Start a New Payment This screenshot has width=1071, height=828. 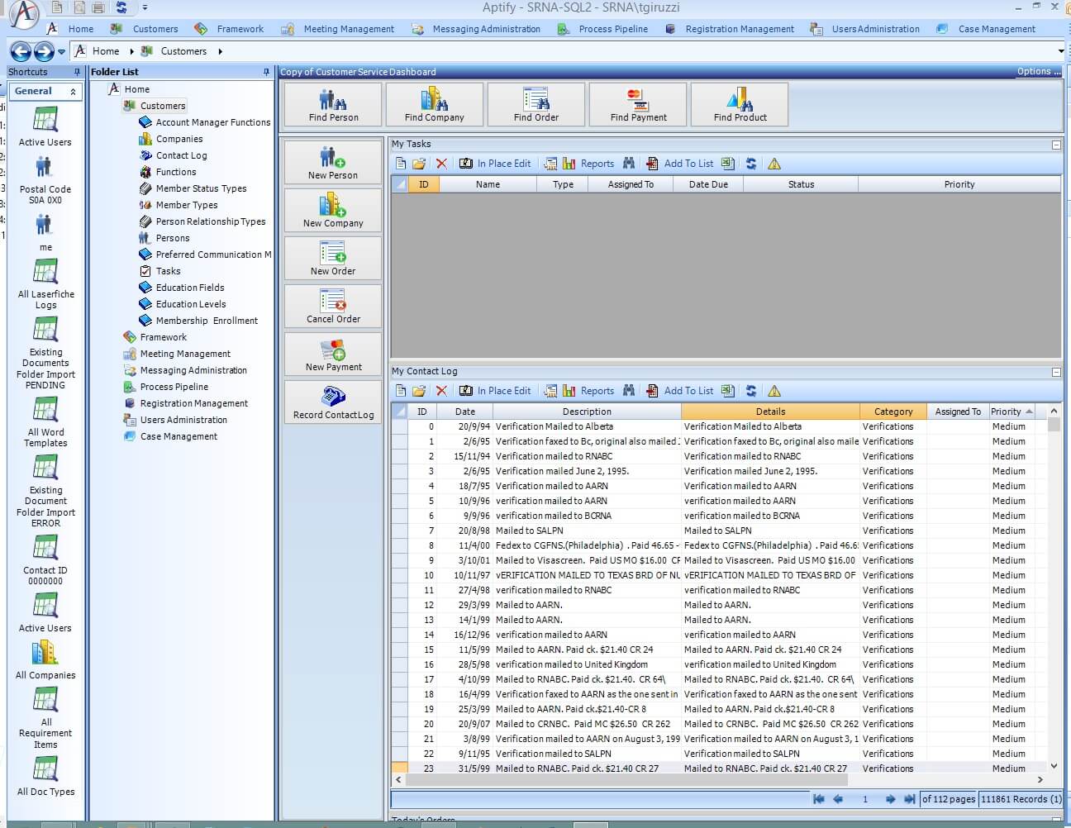333,354
